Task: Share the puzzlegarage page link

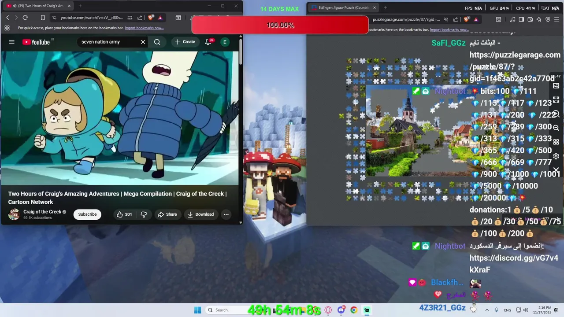Action: pos(456,19)
